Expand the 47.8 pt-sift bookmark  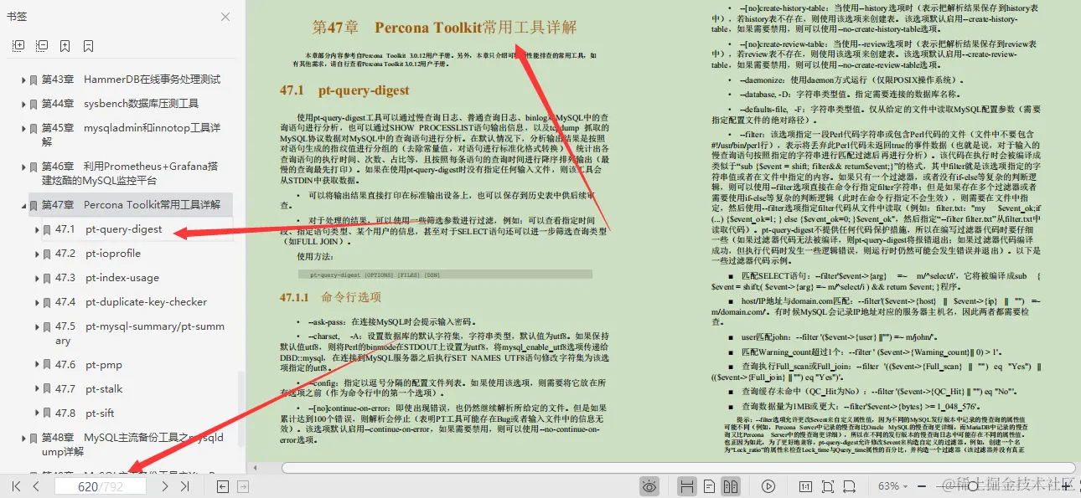[37, 413]
